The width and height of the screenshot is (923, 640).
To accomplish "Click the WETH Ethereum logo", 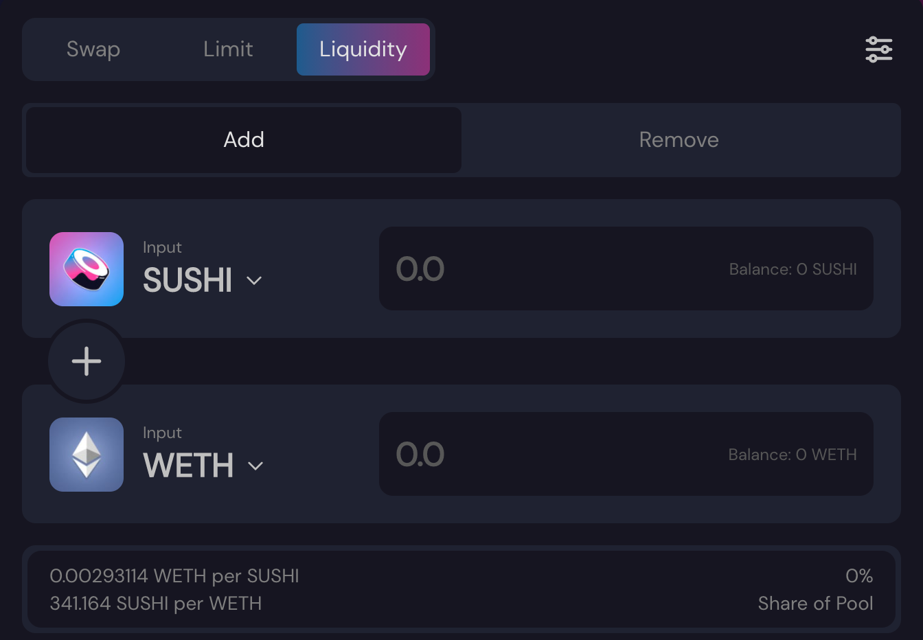I will coord(87,455).
